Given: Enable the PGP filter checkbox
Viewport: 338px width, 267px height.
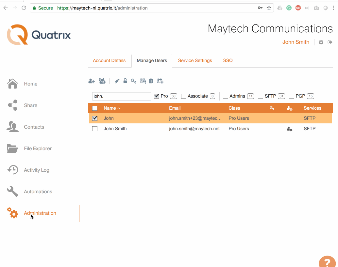Looking at the screenshot, I should (292, 96).
